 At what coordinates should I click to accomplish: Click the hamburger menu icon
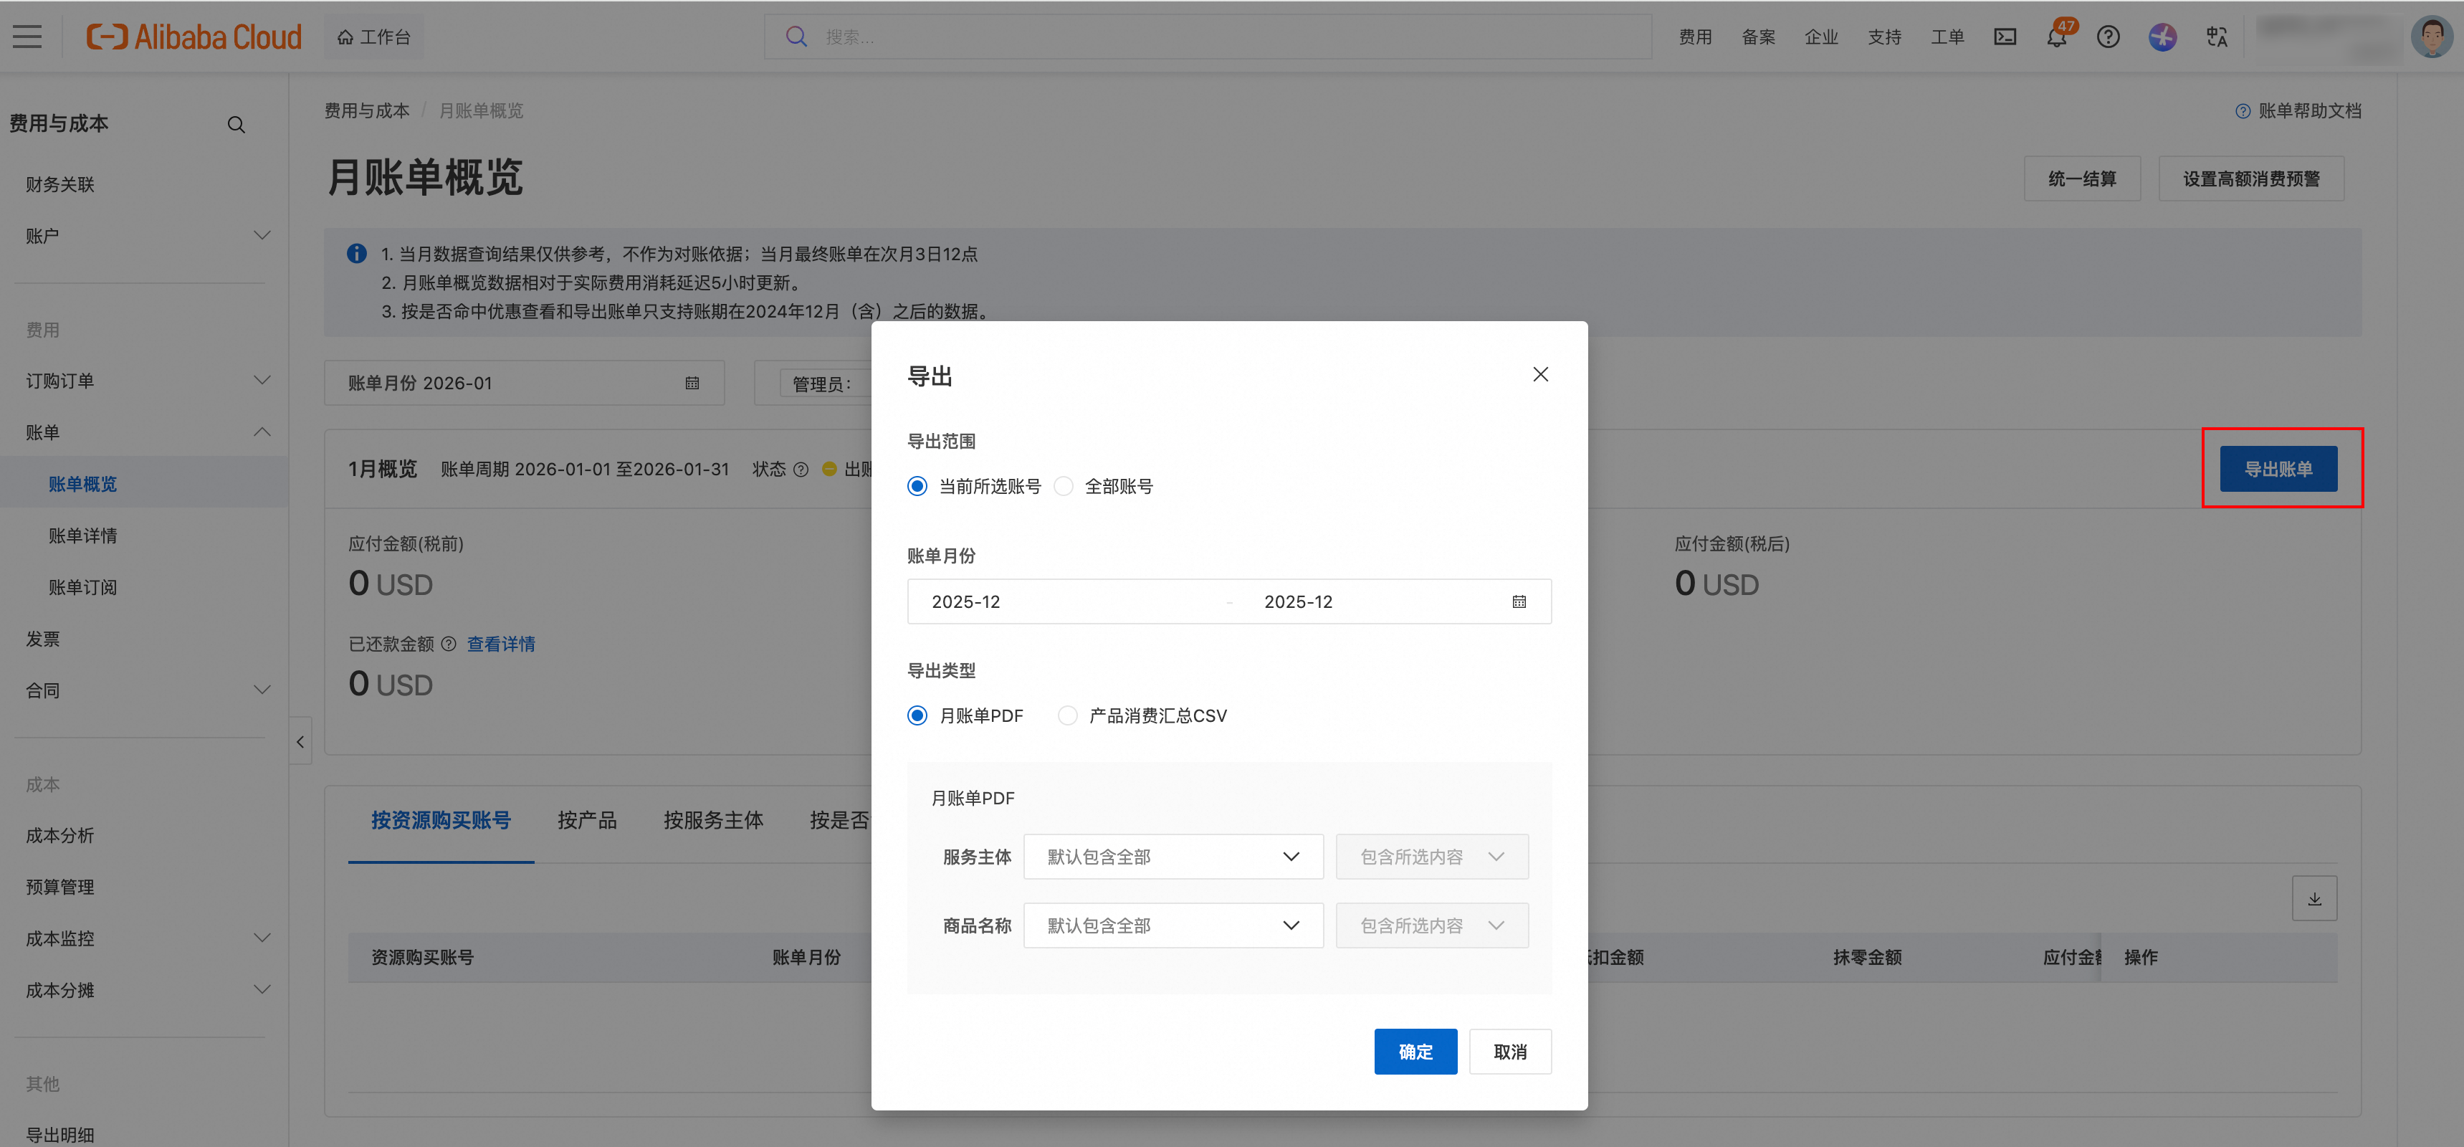click(x=27, y=37)
